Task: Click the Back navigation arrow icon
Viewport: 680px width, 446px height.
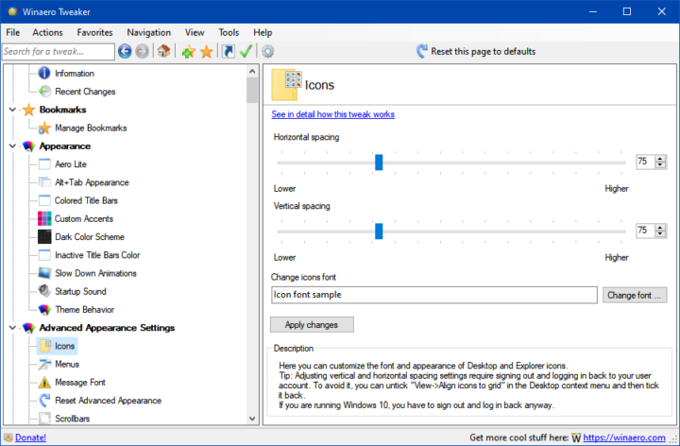Action: coord(125,51)
